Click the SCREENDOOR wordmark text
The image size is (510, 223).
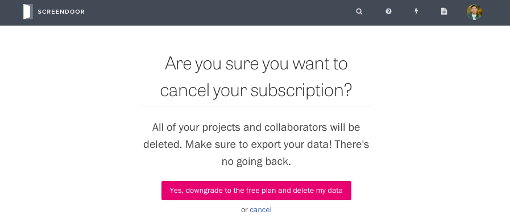pyautogui.click(x=61, y=12)
